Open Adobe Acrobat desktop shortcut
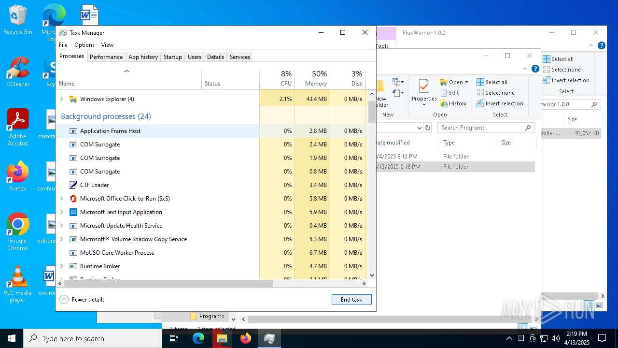 pyautogui.click(x=17, y=128)
